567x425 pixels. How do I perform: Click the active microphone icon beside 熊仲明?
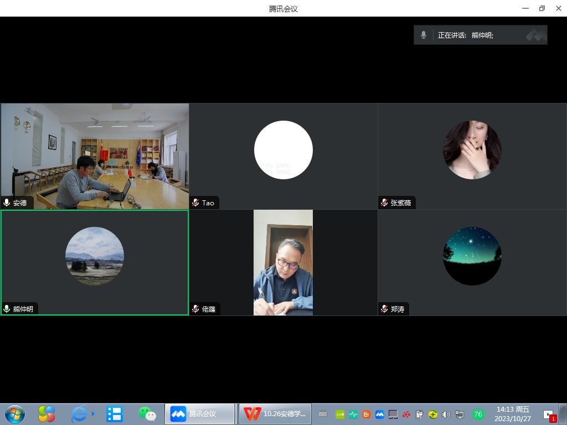pos(7,309)
